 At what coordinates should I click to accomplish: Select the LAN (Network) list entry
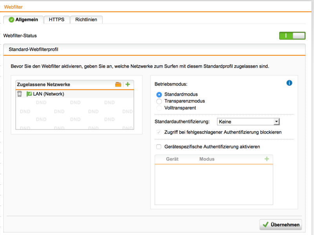[x=43, y=93]
